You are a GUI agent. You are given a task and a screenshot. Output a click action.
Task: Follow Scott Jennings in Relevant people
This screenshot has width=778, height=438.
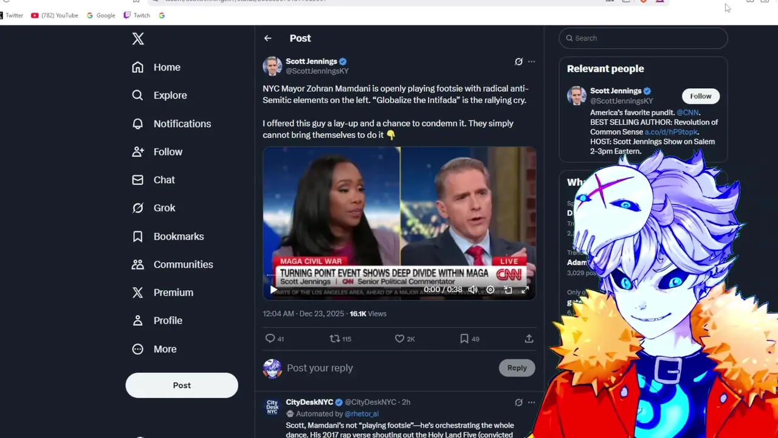tap(700, 96)
